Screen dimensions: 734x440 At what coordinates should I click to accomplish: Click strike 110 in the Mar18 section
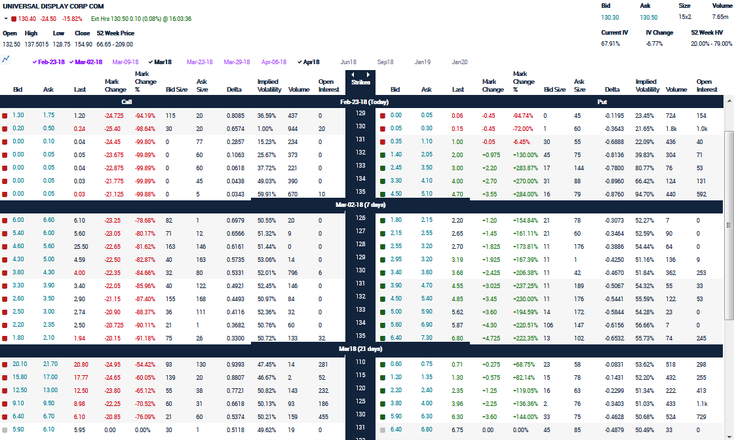[360, 362]
